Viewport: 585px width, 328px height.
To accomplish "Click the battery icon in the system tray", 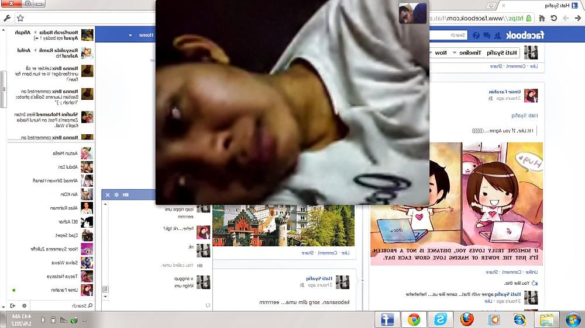I will (53, 320).
